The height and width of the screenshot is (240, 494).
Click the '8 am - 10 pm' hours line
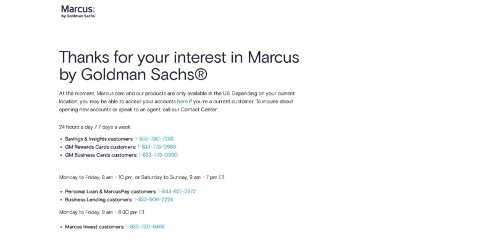tap(142, 177)
